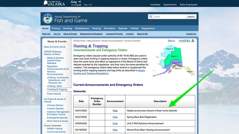View the Unit 2 Wolf Advisory announcement

click(x=115, y=123)
